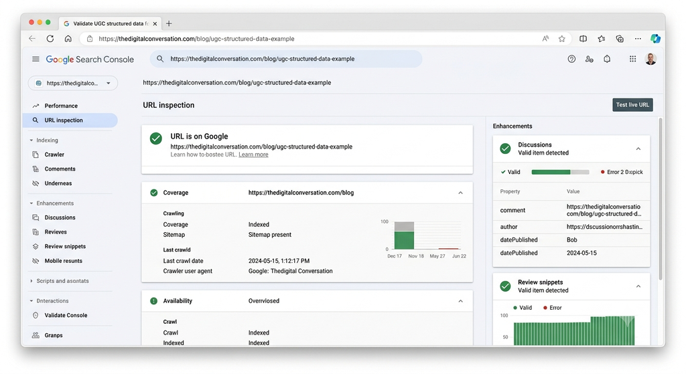Select URL inspection in the sidebar
Image resolution: width=686 pixels, height=374 pixels.
tap(70, 120)
